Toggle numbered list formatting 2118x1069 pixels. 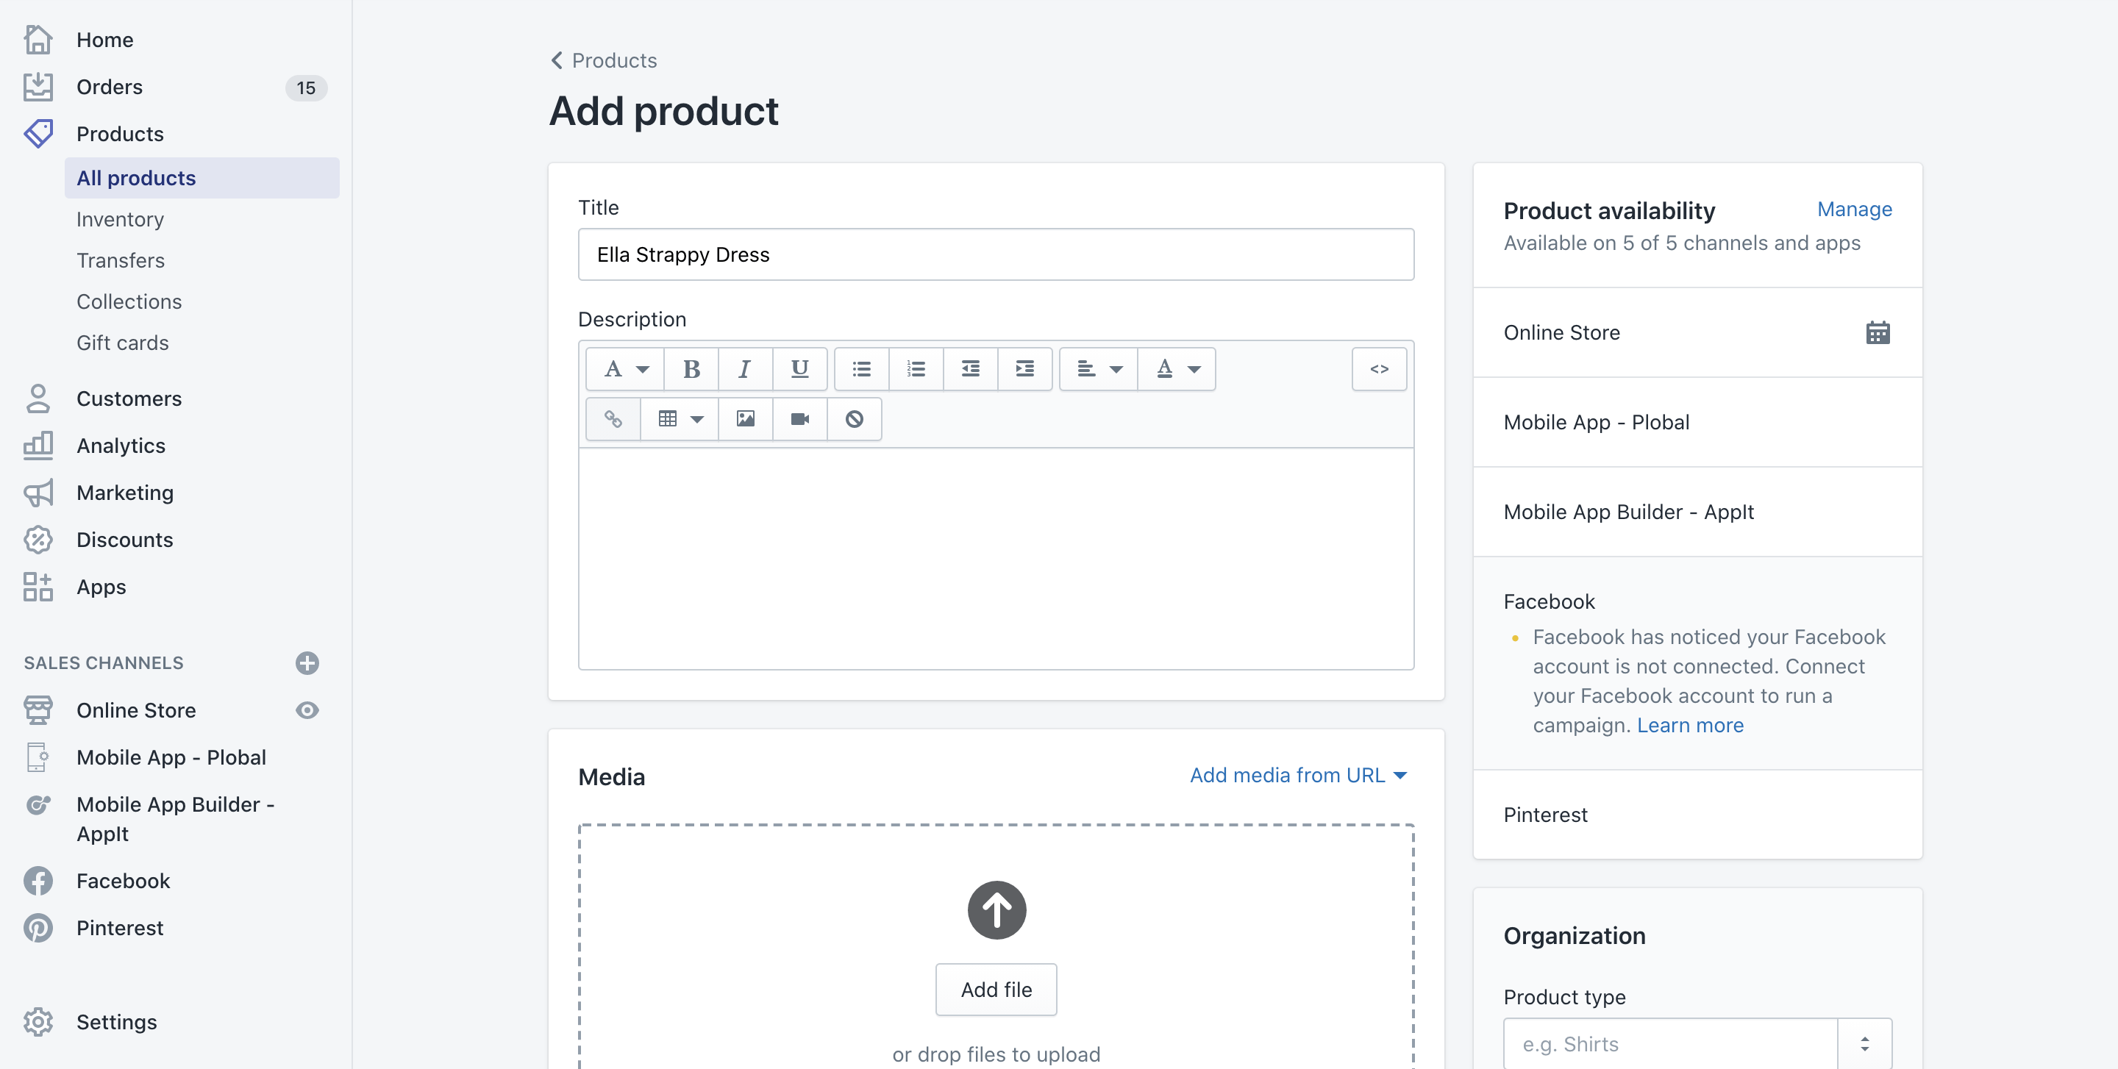[x=915, y=368]
